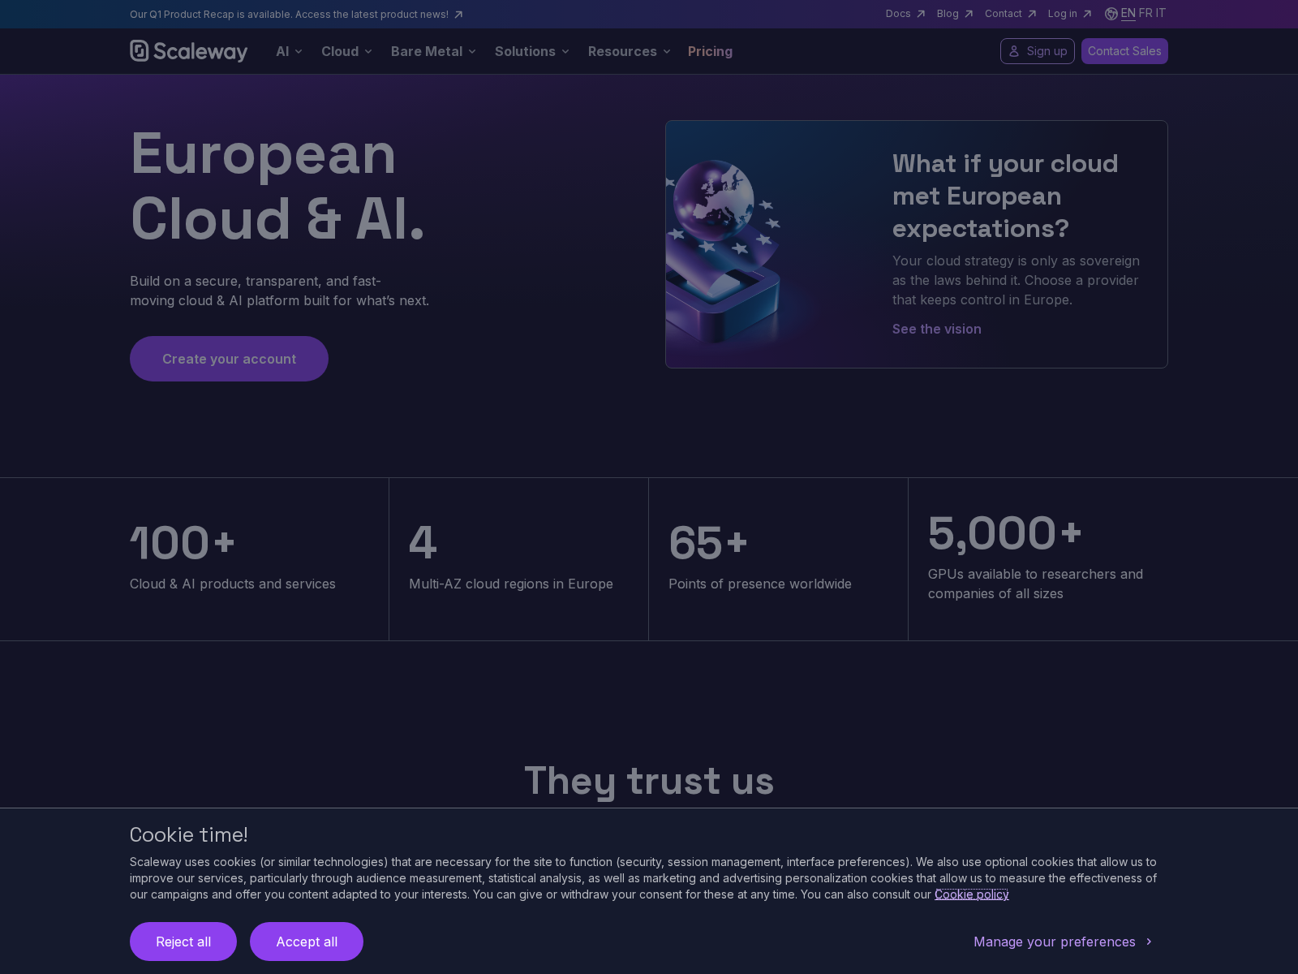Click the person icon on the Sign up button
This screenshot has height=974, width=1298.
click(1013, 51)
